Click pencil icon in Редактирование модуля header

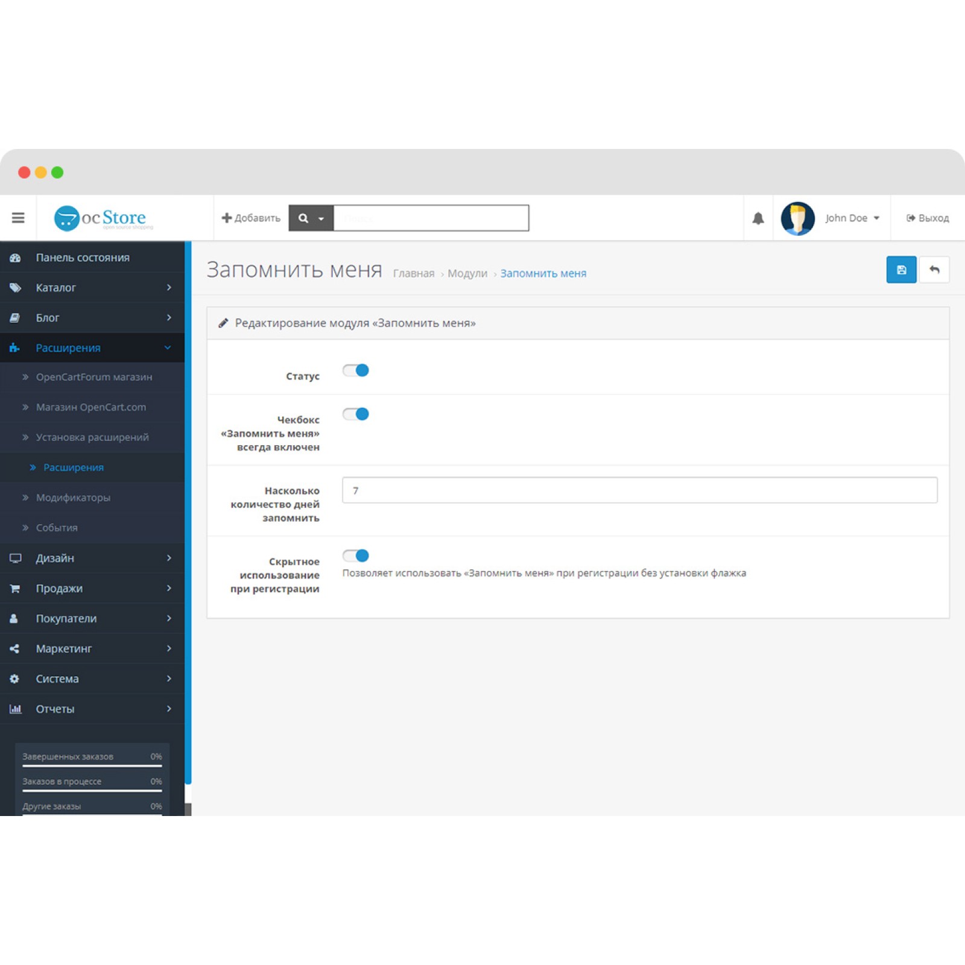coord(223,323)
